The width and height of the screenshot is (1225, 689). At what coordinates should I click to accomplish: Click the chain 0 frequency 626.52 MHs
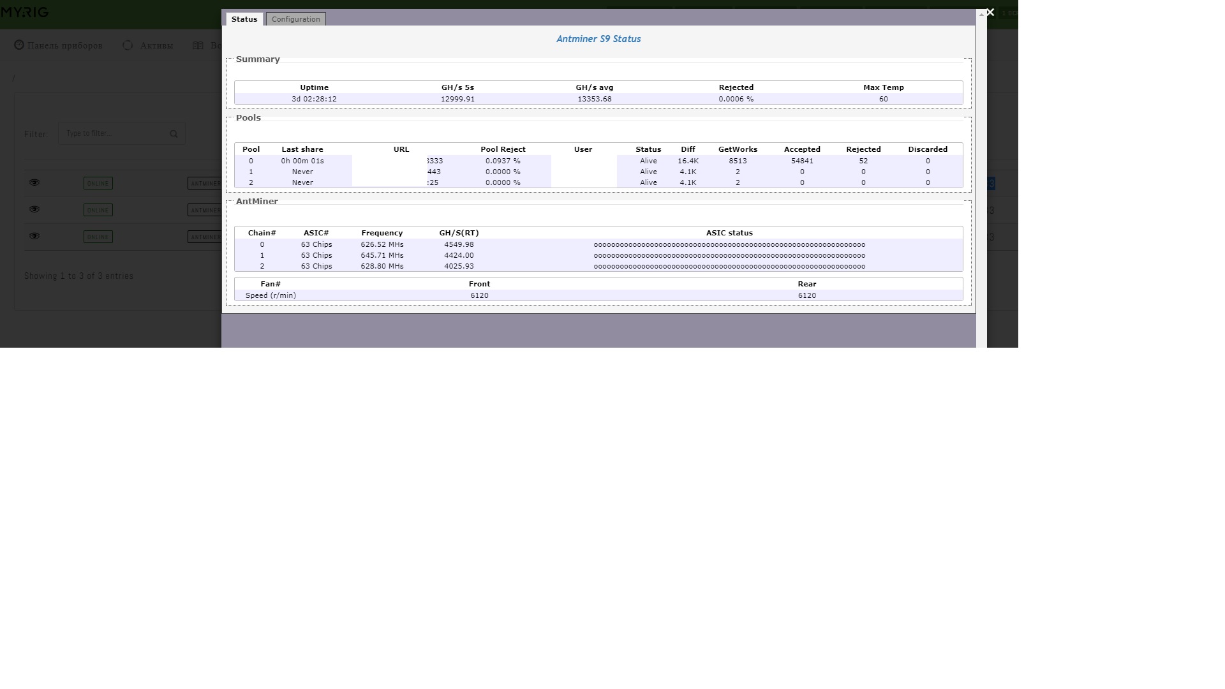point(382,244)
